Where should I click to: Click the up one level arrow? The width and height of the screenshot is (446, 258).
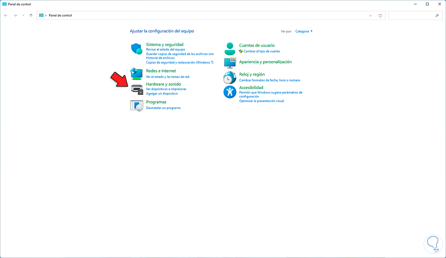click(x=31, y=16)
